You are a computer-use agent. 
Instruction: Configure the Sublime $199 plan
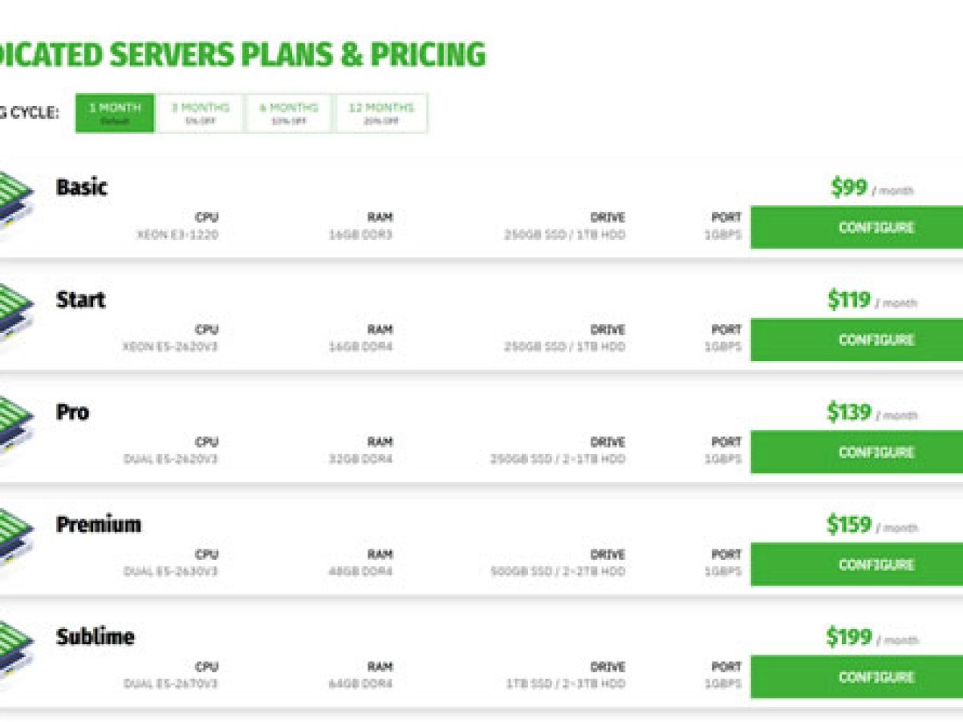pos(857,677)
